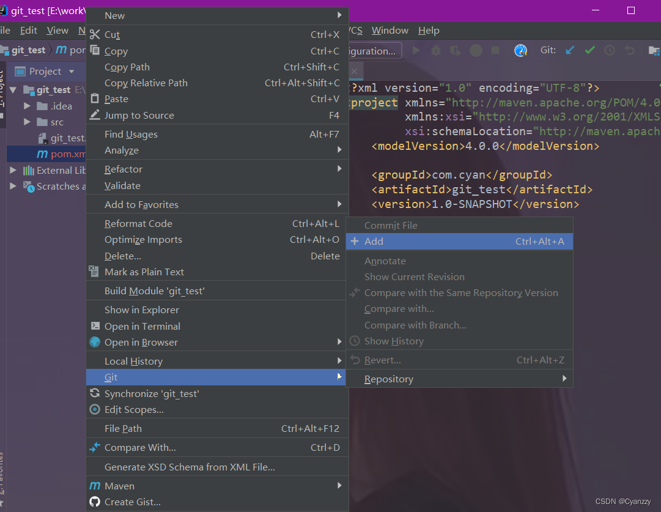Image resolution: width=661 pixels, height=512 pixels.
Task: Click the modelVersion line in editor
Action: click(486, 146)
